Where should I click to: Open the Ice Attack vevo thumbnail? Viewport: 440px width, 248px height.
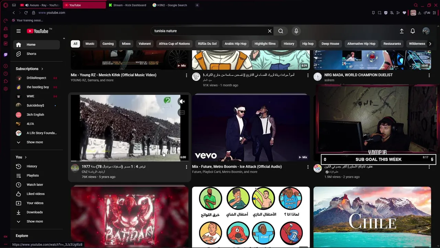(251, 128)
